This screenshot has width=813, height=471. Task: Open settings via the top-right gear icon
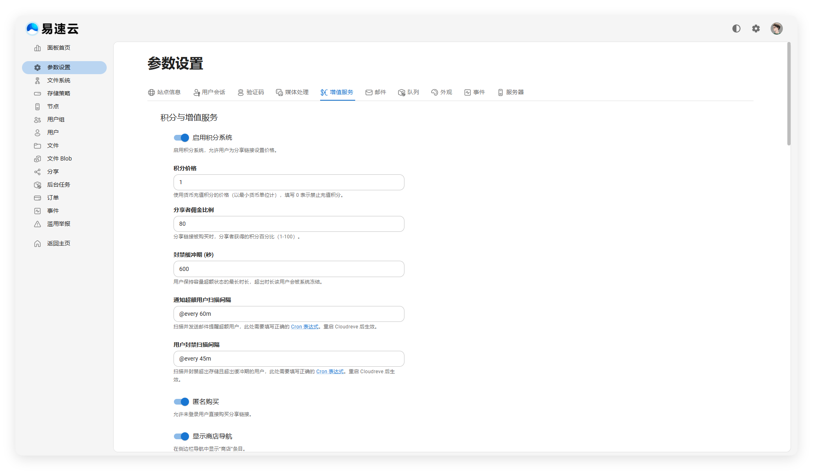point(756,29)
